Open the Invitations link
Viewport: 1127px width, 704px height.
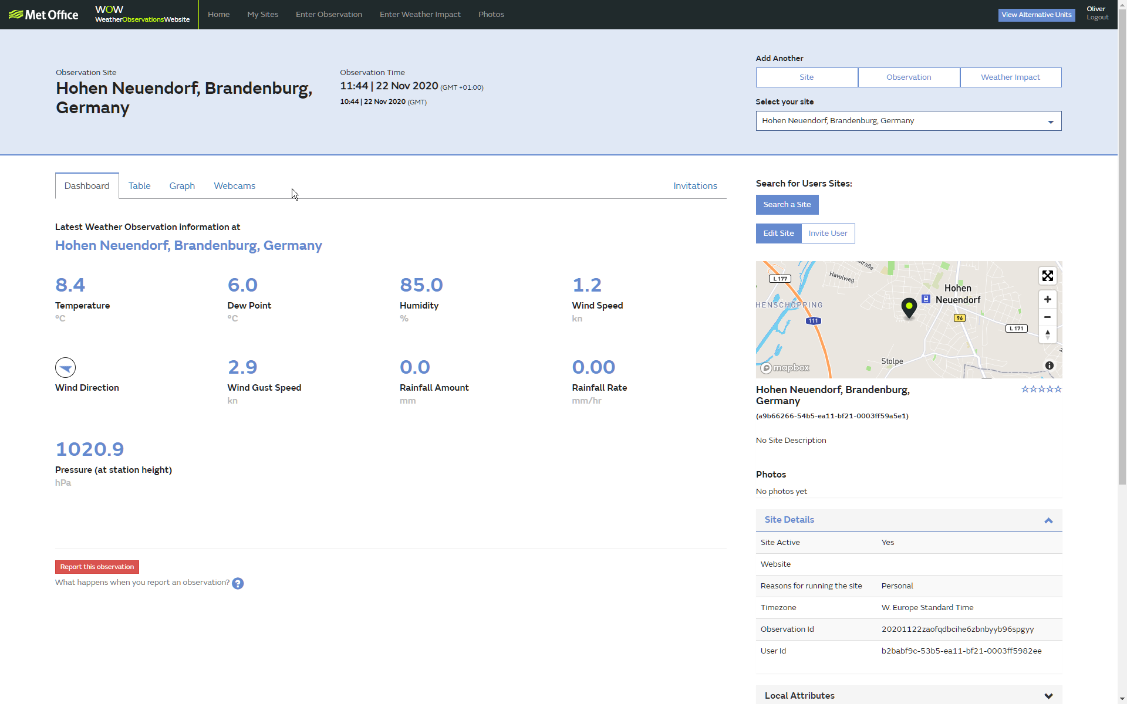[x=695, y=186]
